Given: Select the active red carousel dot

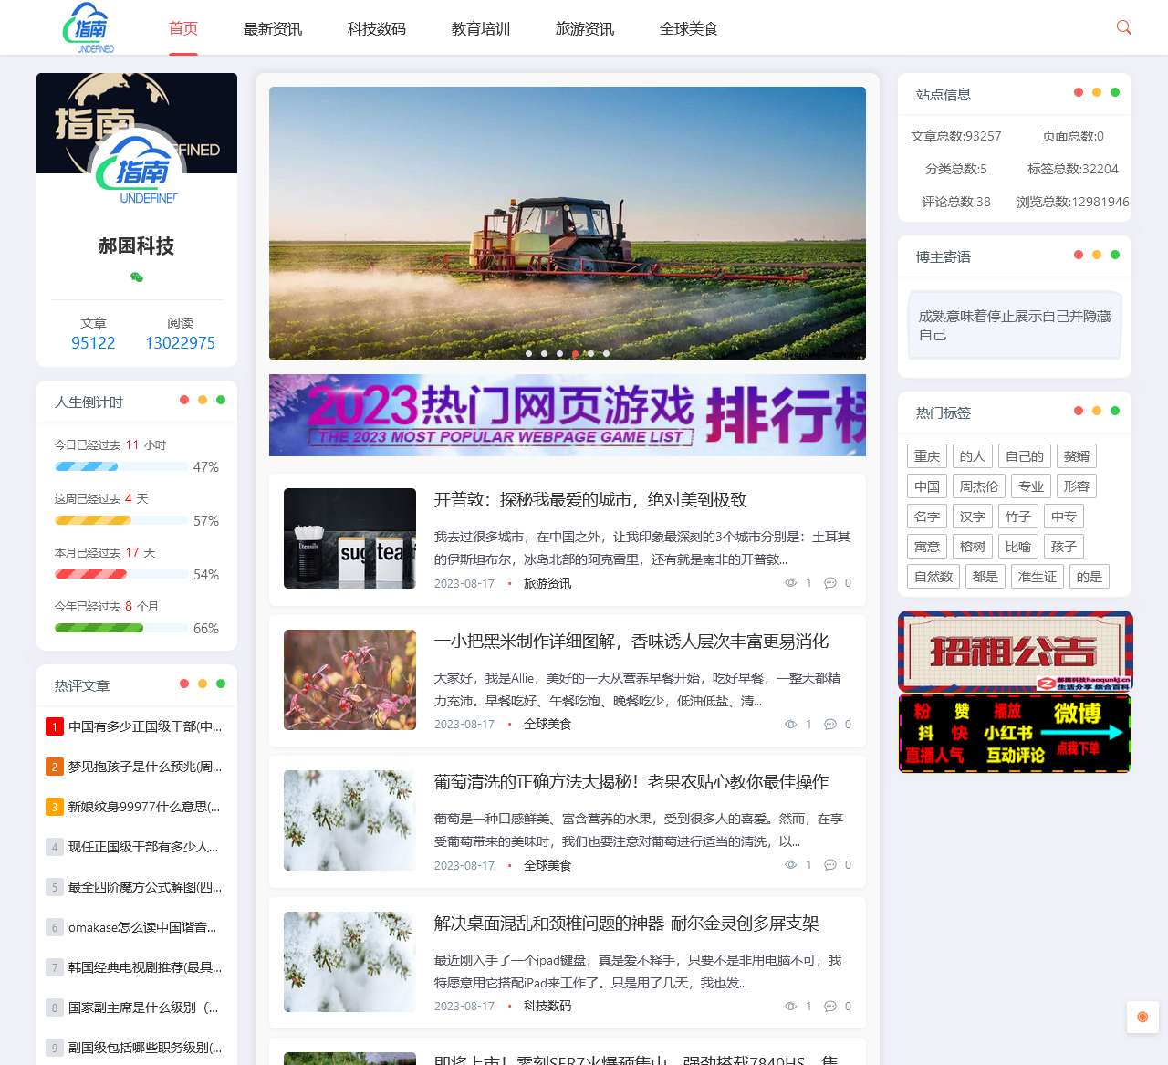Looking at the screenshot, I should (575, 353).
